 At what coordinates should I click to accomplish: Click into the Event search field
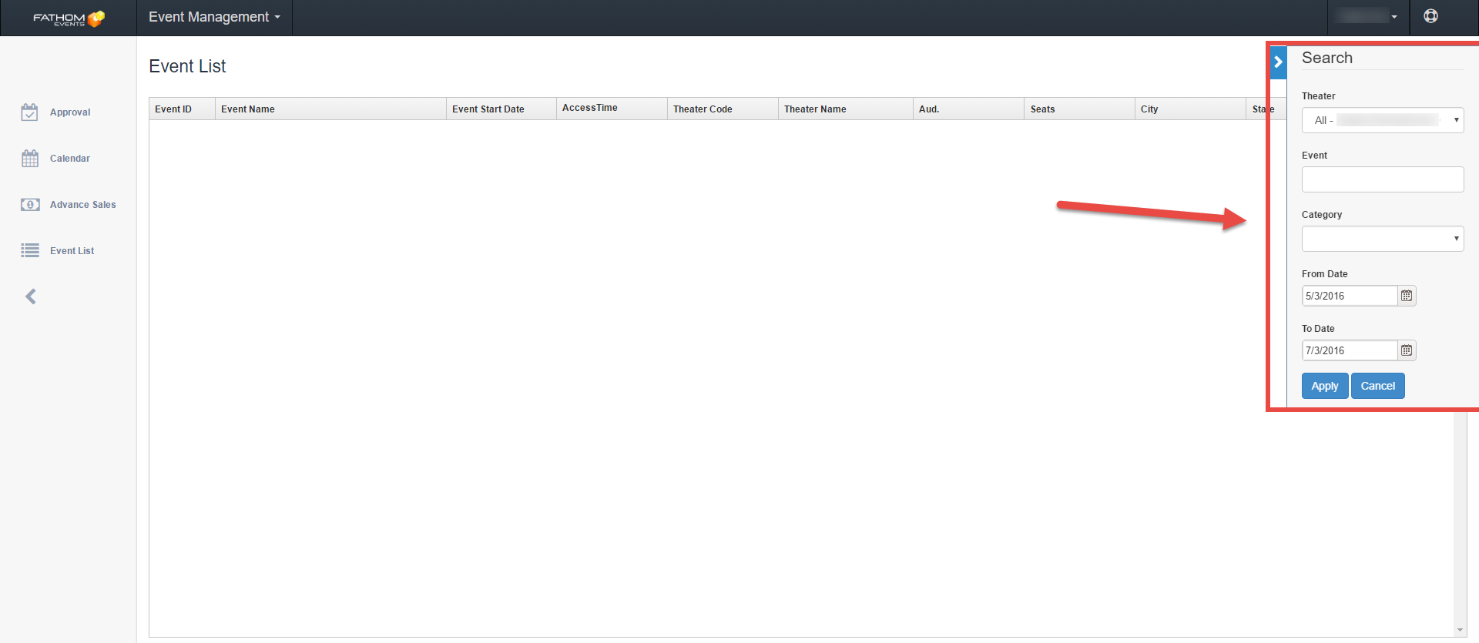[1382, 179]
